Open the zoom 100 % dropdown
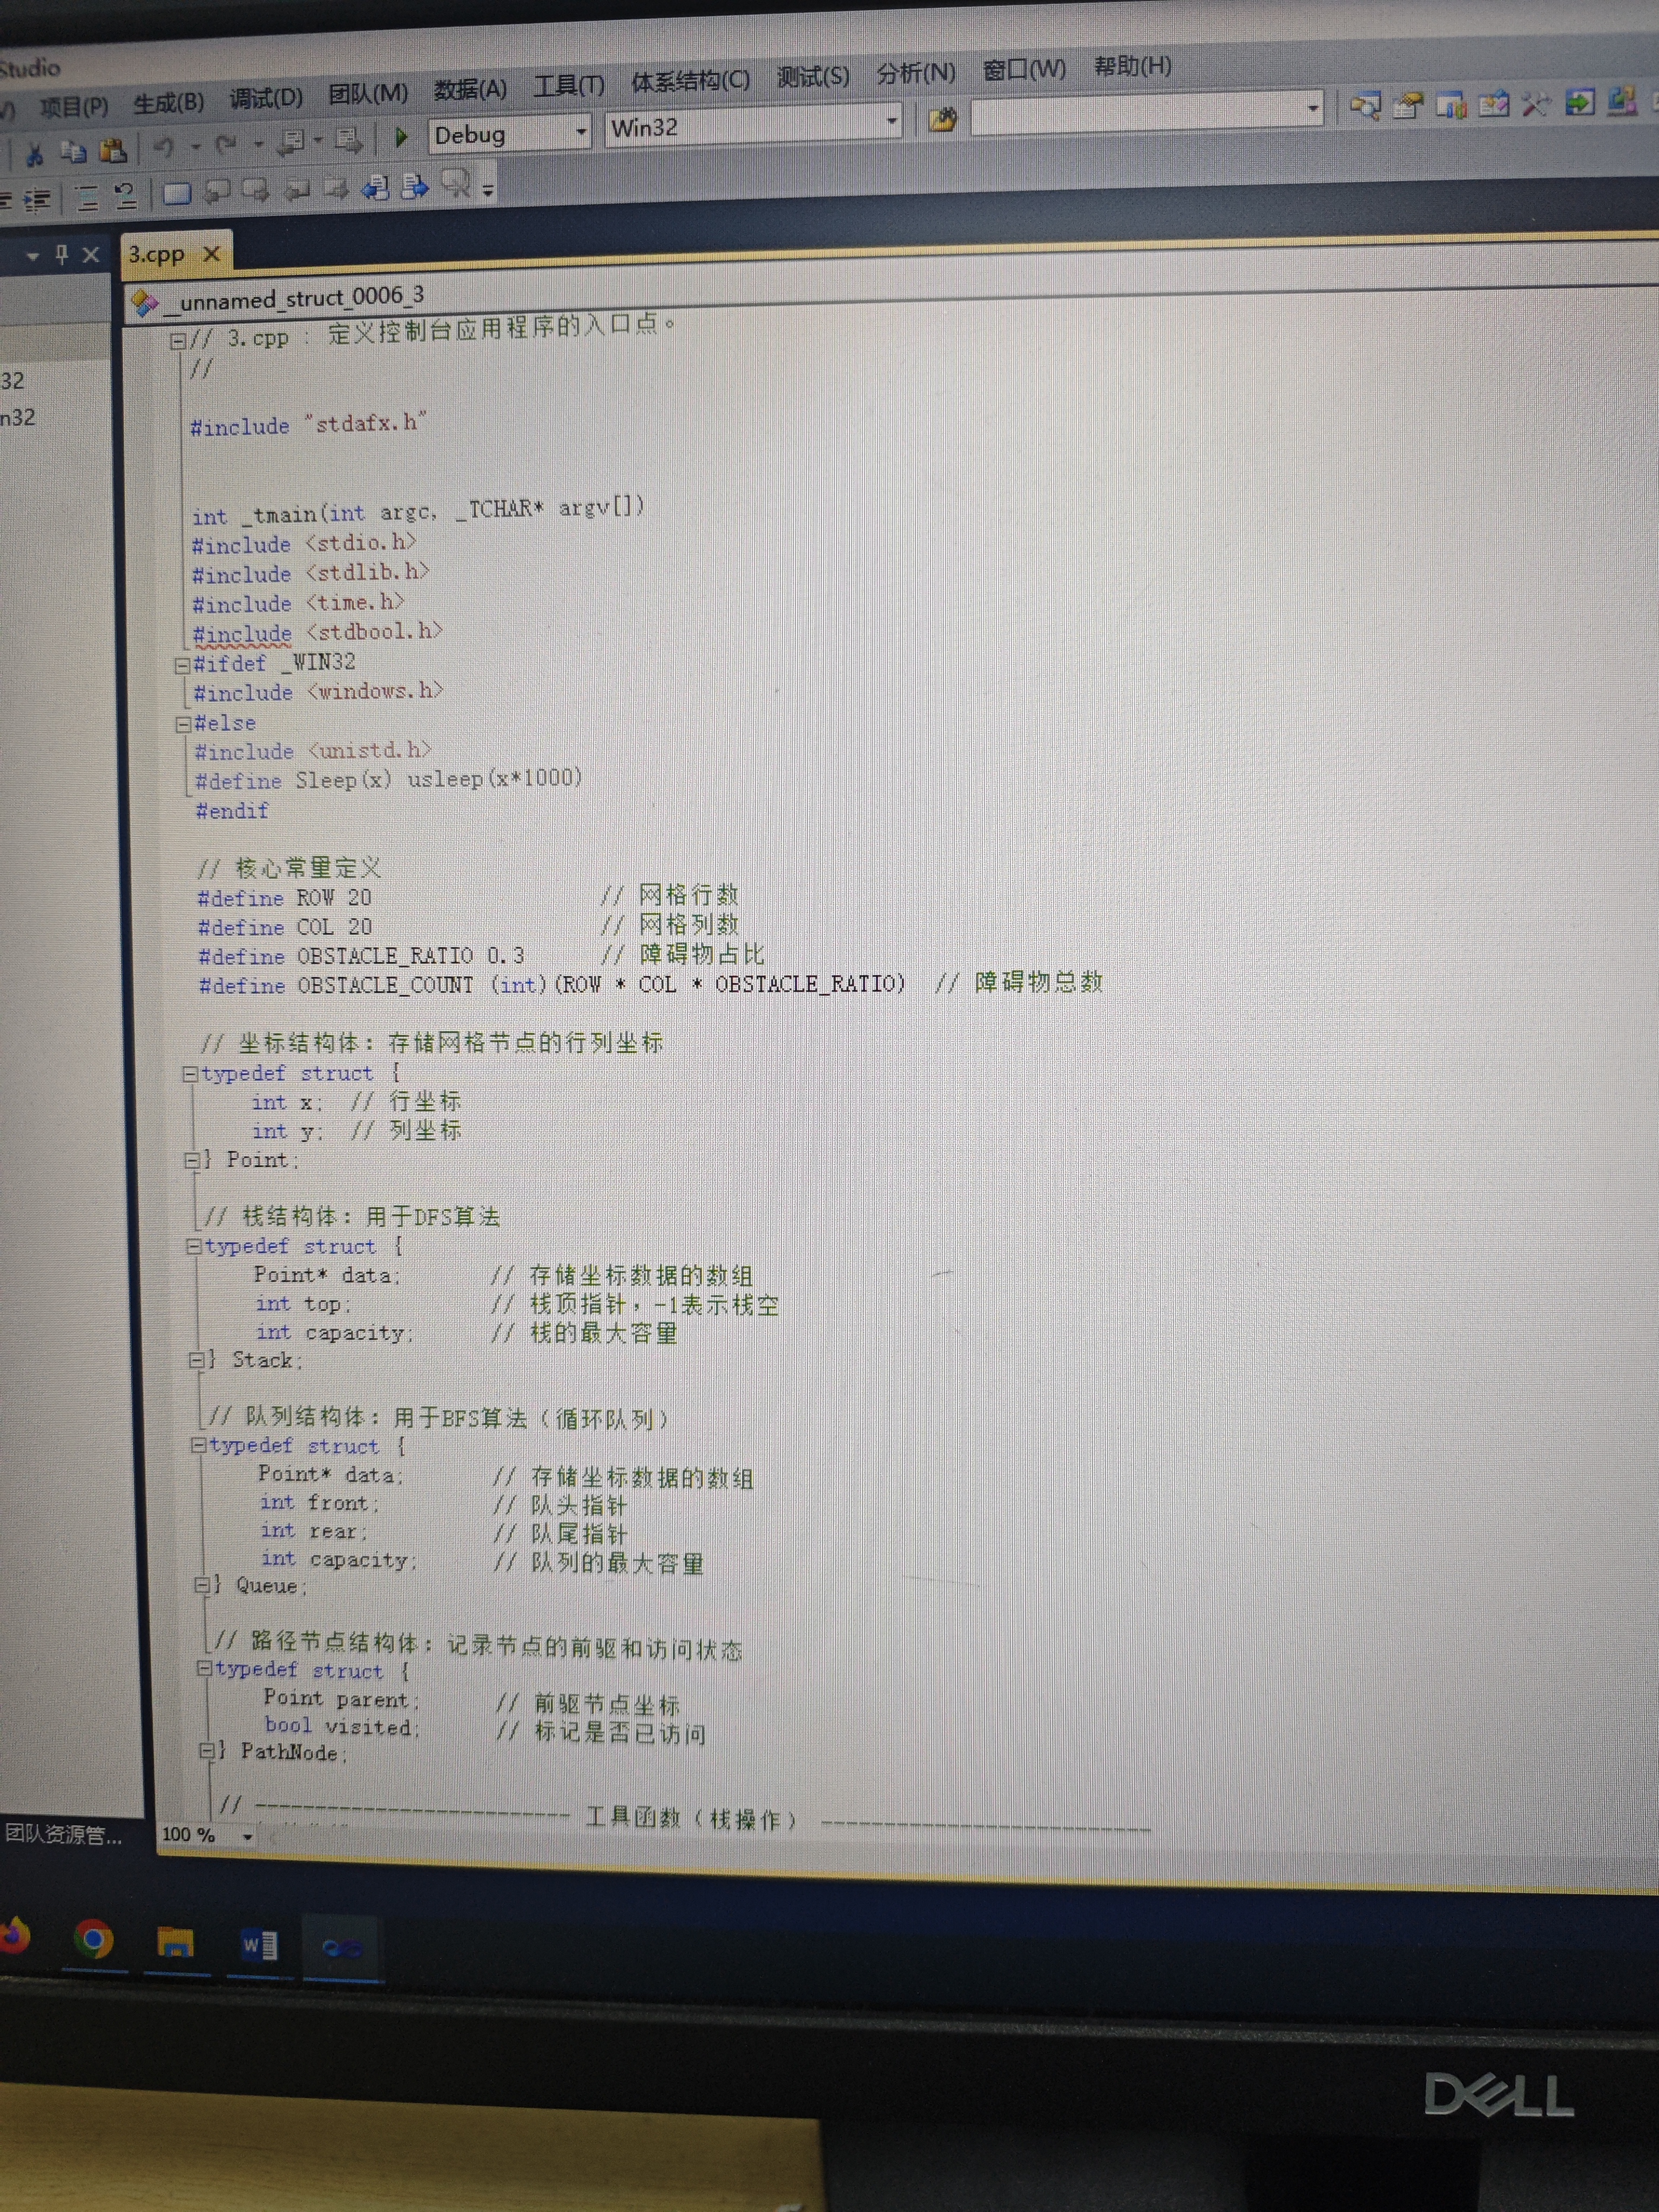This screenshot has width=1659, height=2212. (247, 1836)
